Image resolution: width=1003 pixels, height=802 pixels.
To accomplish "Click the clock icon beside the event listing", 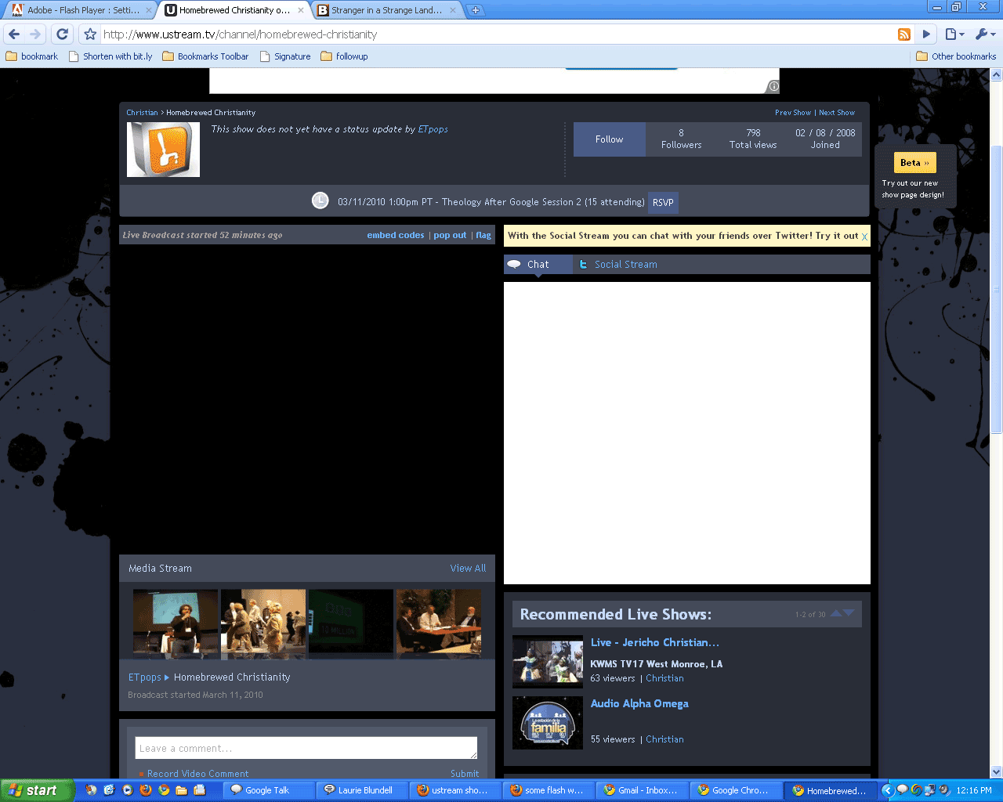I will coord(320,200).
